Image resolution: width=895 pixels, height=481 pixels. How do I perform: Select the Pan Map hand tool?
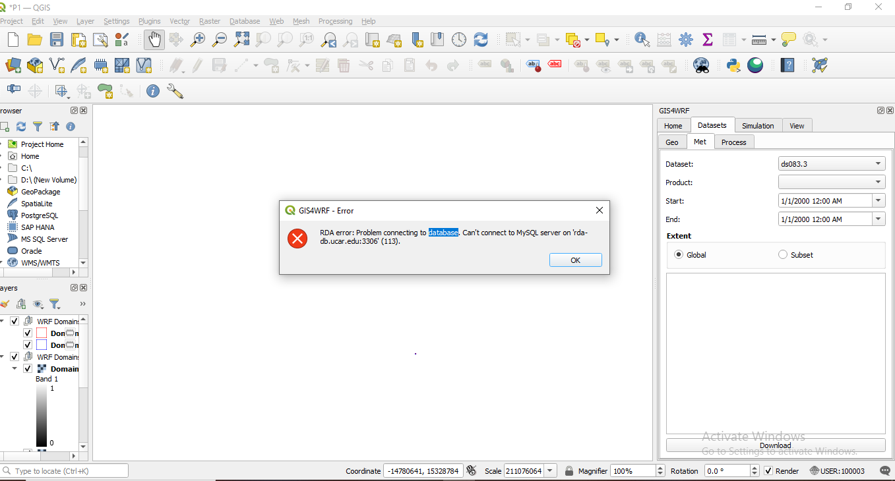point(154,40)
